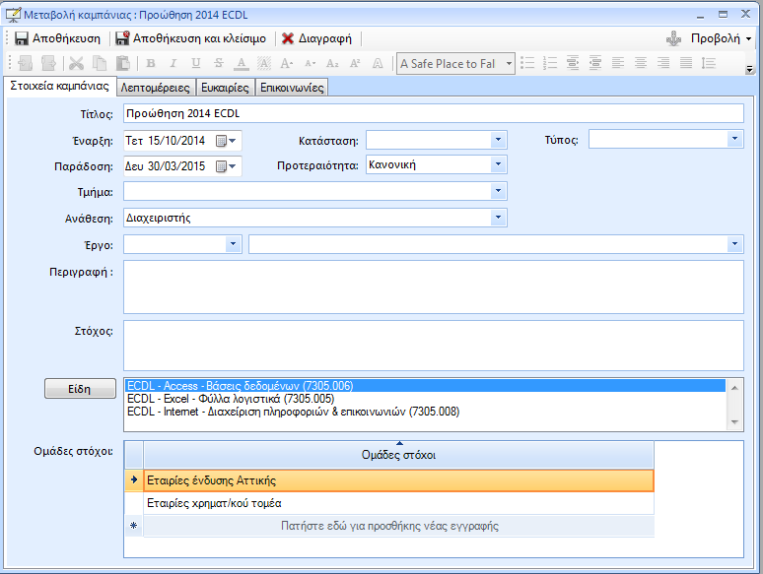Click the cut scissors icon
Viewport: 763px width, 574px height.
pos(76,63)
